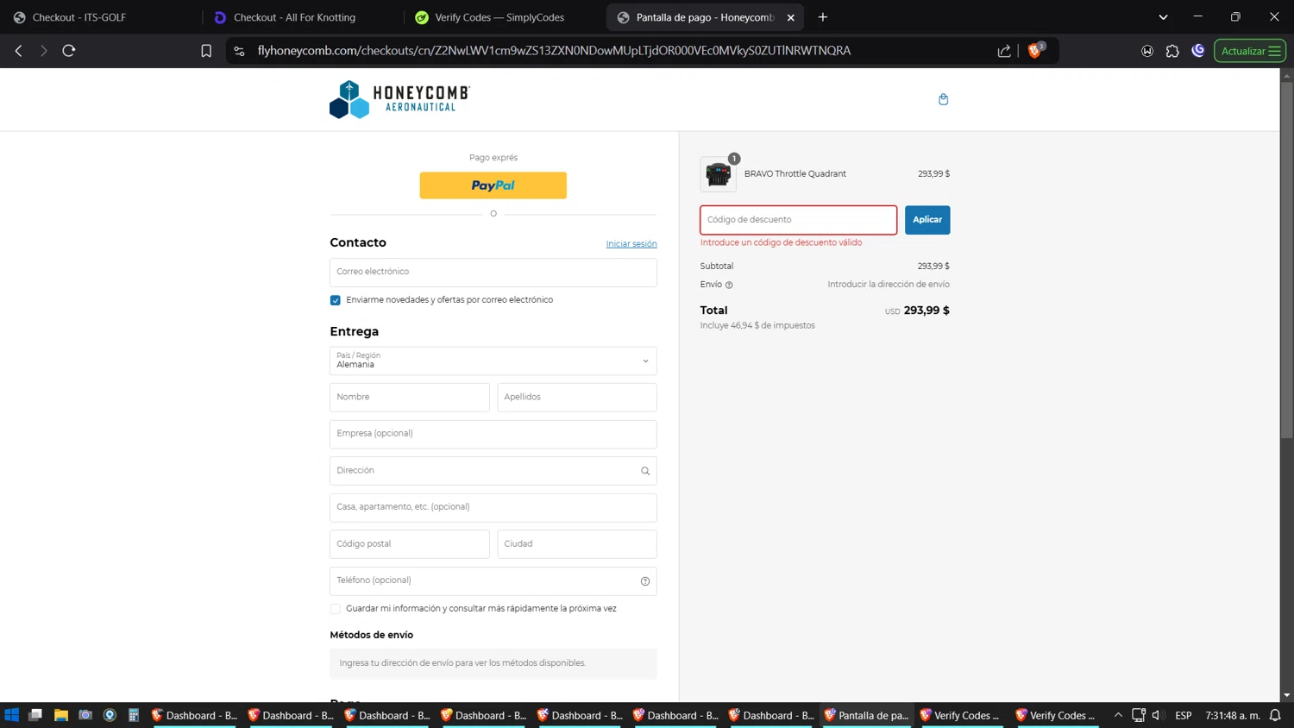The height and width of the screenshot is (728, 1294).
Task: Focus the Nombre input field
Action: [x=410, y=398]
